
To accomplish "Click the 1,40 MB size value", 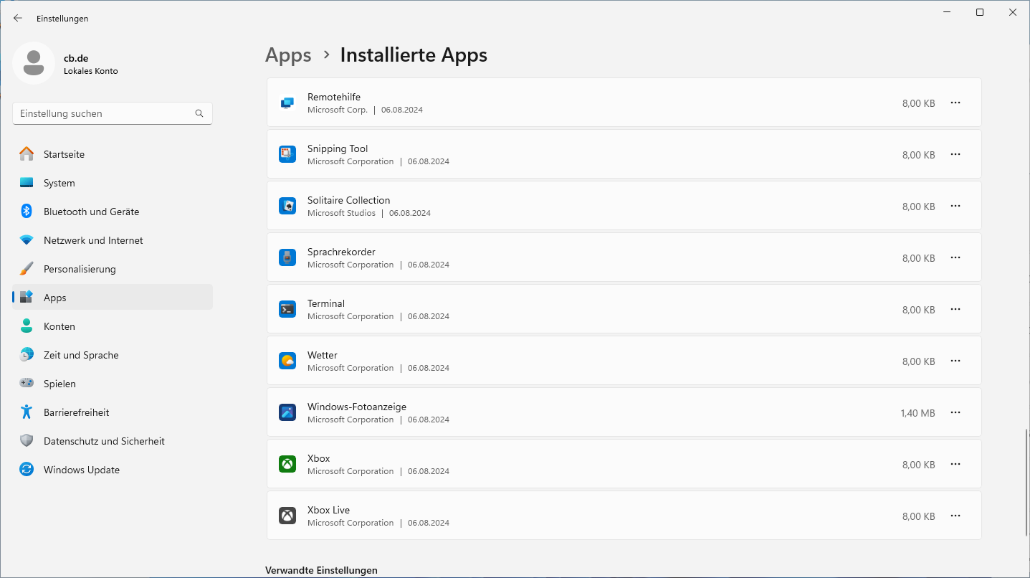I will click(918, 413).
